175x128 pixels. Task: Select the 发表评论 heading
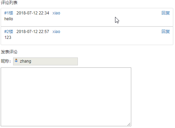pyautogui.click(x=9, y=52)
